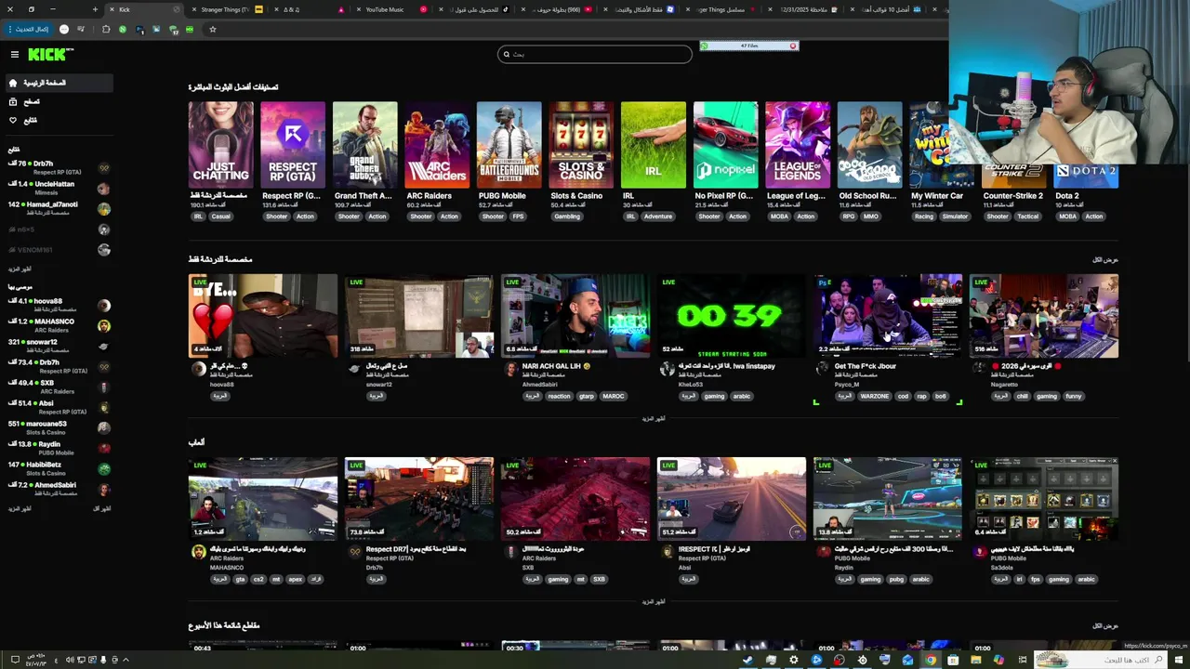Open the PUBG Mobile category card
This screenshot has width=1190, height=669.
(509, 145)
